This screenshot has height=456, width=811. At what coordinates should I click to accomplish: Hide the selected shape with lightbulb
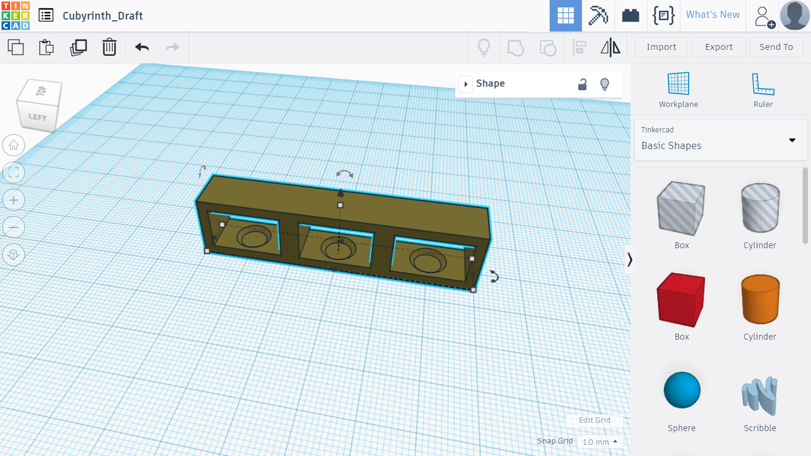(604, 84)
